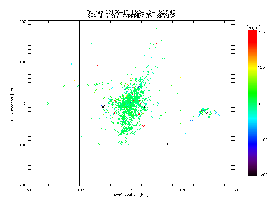
Task: Click the color bar's "-100" label
Action: (263, 140)
